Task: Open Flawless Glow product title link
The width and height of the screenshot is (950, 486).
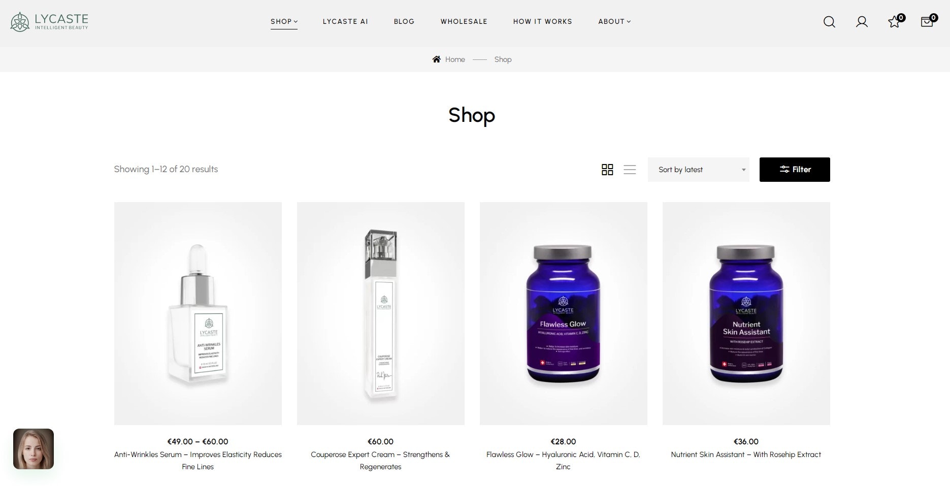Action: [x=563, y=461]
